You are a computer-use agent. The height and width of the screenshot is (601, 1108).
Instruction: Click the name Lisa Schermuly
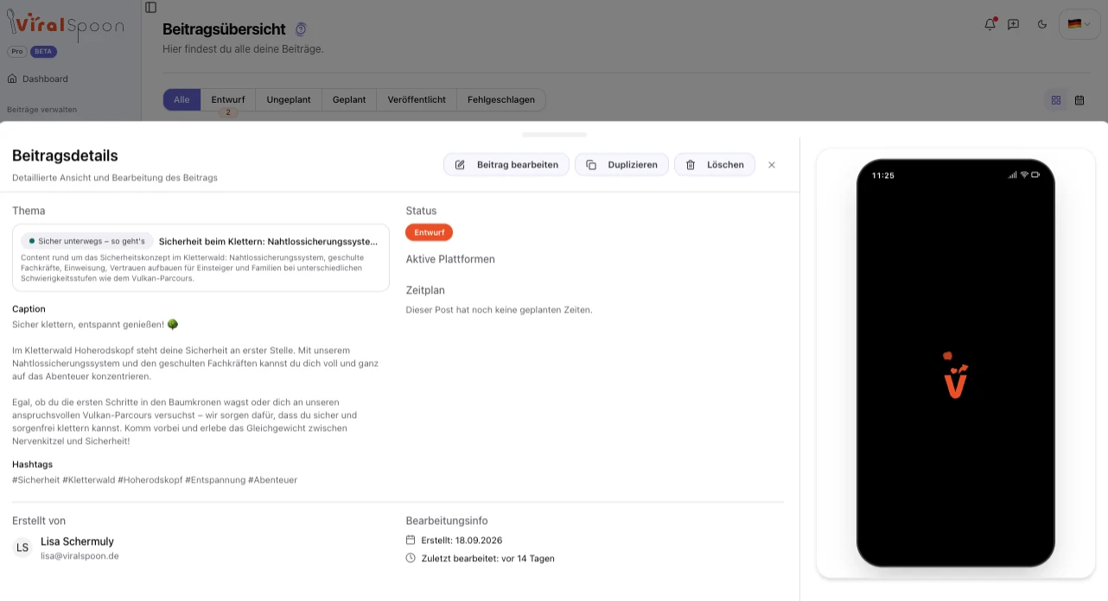77,541
